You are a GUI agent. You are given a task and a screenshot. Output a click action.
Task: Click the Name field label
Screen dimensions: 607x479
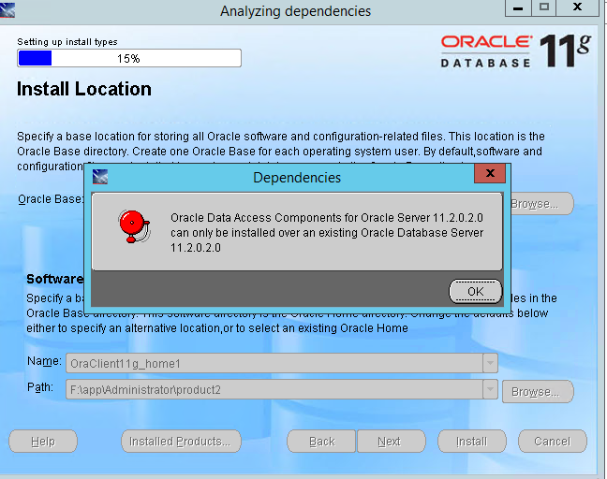44,361
